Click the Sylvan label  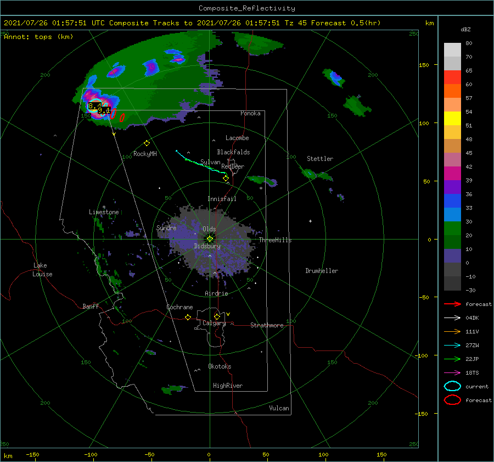click(x=210, y=162)
